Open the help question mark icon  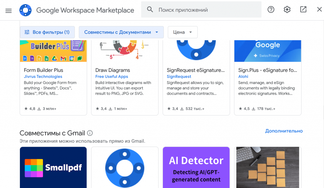271,10
